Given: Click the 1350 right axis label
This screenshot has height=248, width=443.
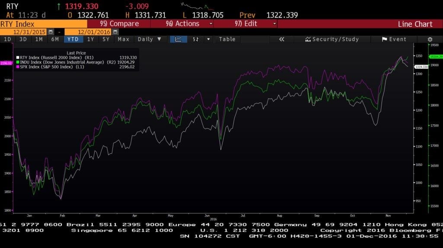Looking at the screenshot, I should pyautogui.click(x=419, y=56).
